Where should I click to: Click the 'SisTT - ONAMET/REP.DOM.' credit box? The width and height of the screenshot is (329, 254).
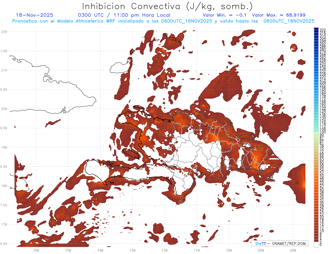click(279, 243)
